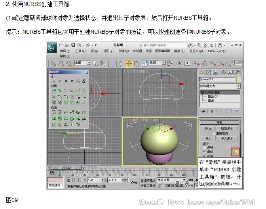The height and width of the screenshot is (209, 266).
Task: Toggle the Selection Lock padlock icon
Action: click(x=74, y=180)
